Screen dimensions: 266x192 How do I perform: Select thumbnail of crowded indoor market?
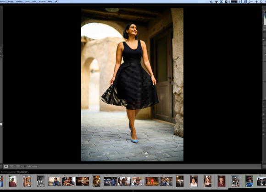[166, 181]
